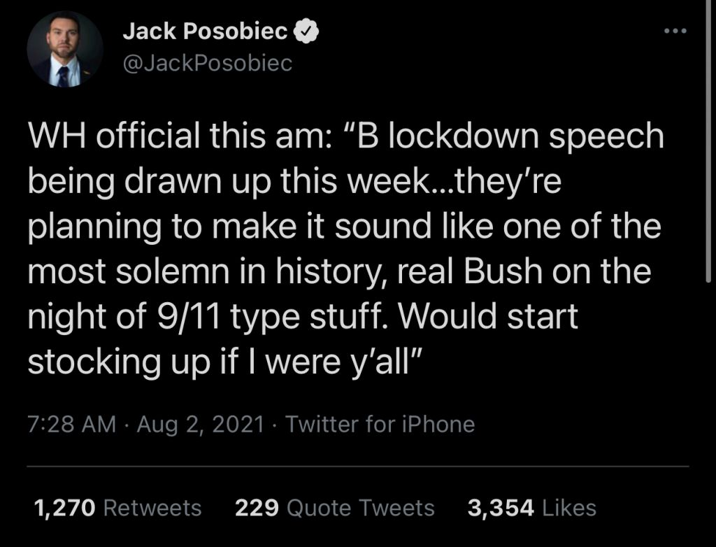Image resolution: width=716 pixels, height=547 pixels.
Task: View the 1,270 Retweets list
Action: pos(117,508)
